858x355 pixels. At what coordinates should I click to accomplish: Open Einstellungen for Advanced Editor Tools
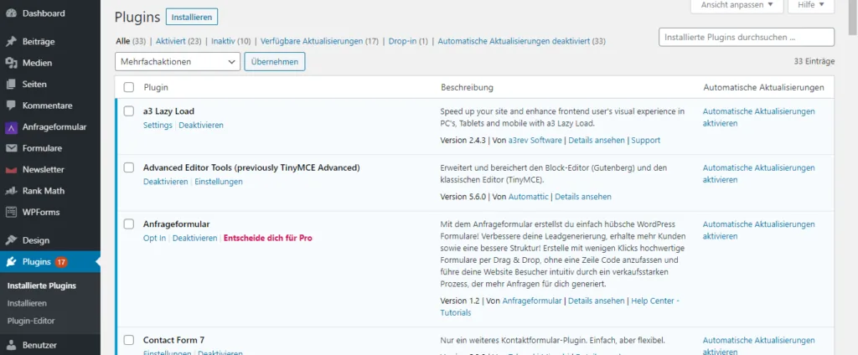pyautogui.click(x=219, y=182)
